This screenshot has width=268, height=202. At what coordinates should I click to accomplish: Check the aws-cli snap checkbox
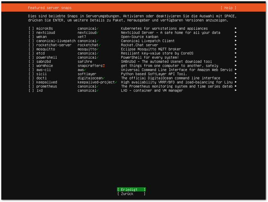click(31, 70)
